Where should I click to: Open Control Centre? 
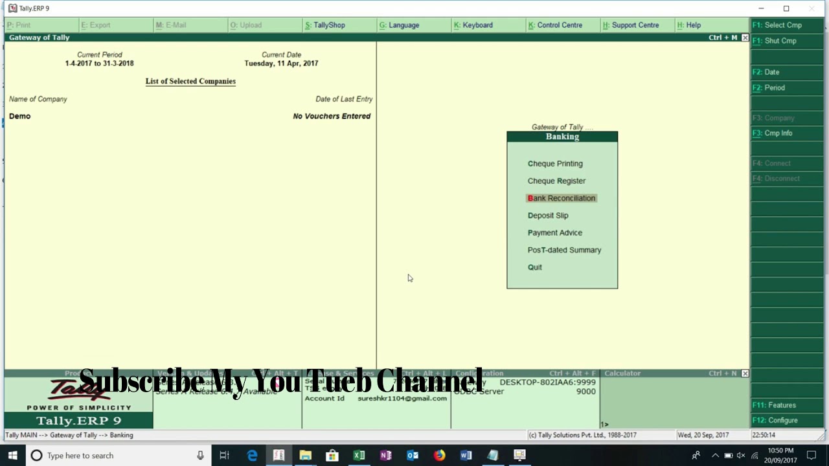[x=555, y=25]
